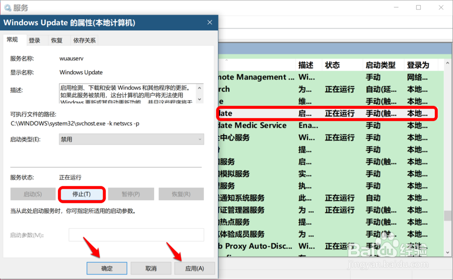Sort by the 状态 column header

(342, 65)
